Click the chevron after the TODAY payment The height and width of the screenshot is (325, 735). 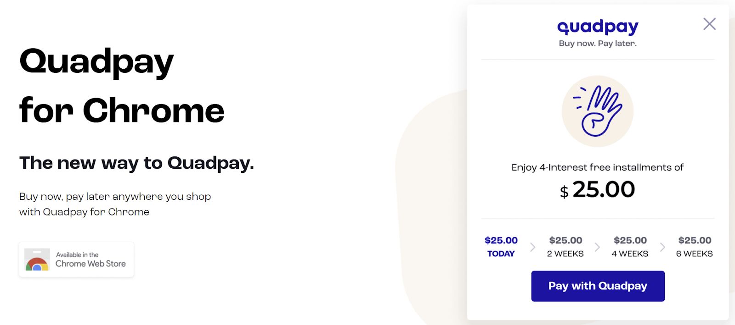point(533,247)
